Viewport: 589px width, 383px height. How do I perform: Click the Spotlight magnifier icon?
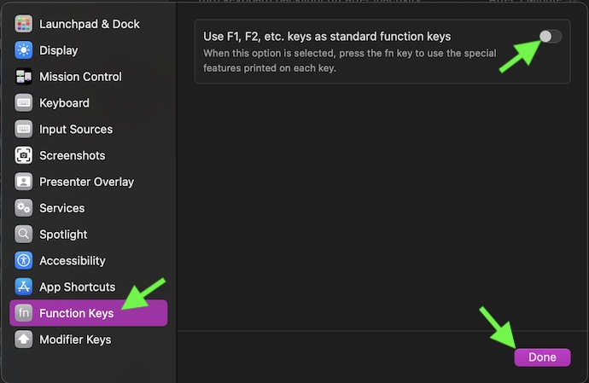tap(24, 235)
